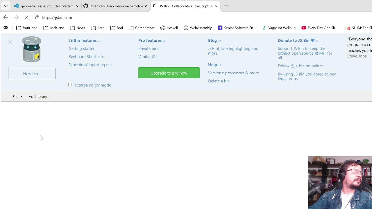
Task: Click the JS Bin robot logo
Action: pyautogui.click(x=32, y=49)
